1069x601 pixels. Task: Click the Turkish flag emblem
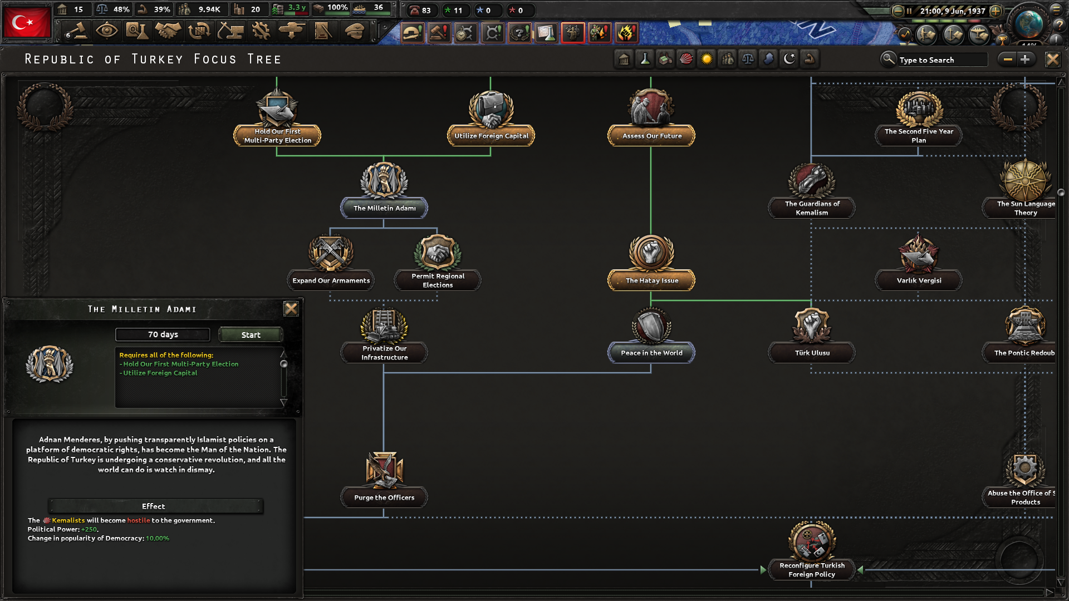26,22
